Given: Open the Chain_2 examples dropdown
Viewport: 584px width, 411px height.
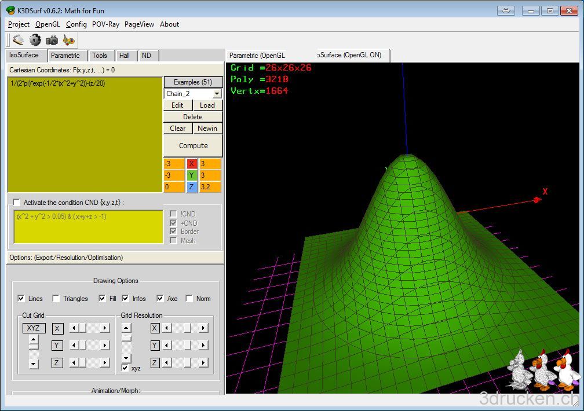Looking at the screenshot, I should tap(217, 94).
